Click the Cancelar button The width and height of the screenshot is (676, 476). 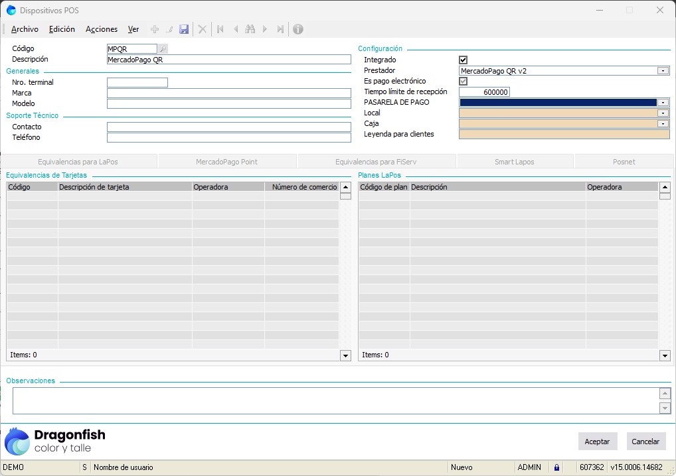click(x=645, y=442)
